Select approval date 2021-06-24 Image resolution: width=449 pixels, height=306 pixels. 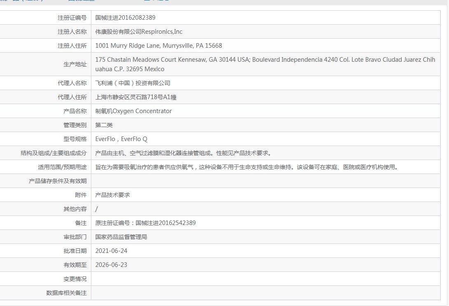tap(111, 251)
